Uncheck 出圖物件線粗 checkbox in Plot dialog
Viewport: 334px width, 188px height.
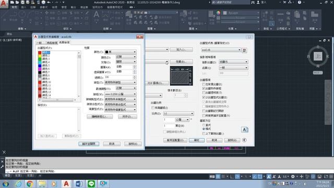[x=204, y=88]
